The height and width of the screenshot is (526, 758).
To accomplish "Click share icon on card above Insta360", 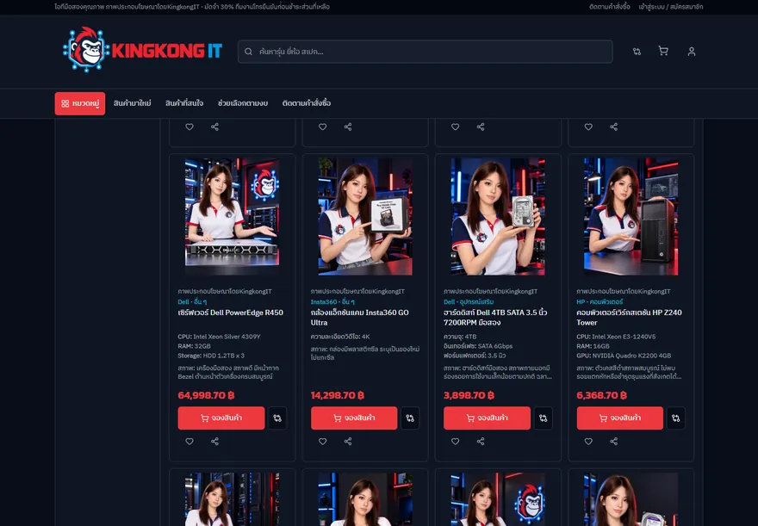I will pos(348,127).
